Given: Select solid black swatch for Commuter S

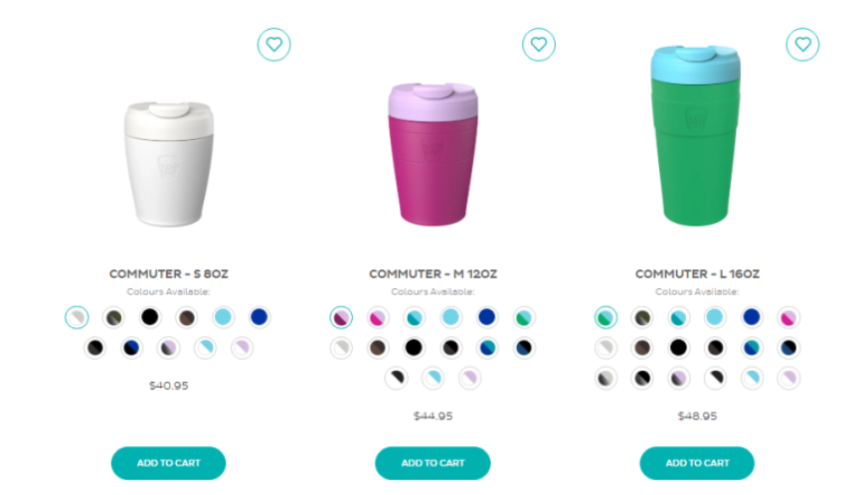Looking at the screenshot, I should click(x=150, y=317).
